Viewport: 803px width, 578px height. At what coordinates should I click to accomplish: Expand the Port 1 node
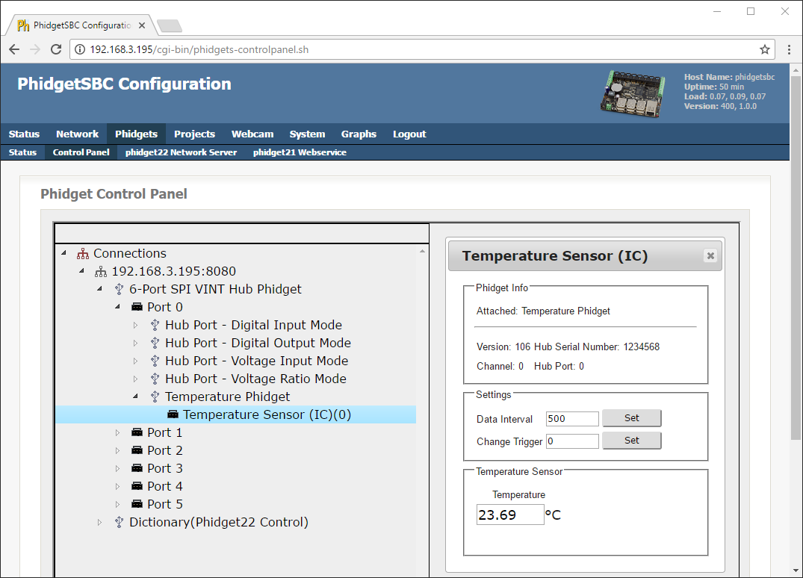click(x=118, y=432)
